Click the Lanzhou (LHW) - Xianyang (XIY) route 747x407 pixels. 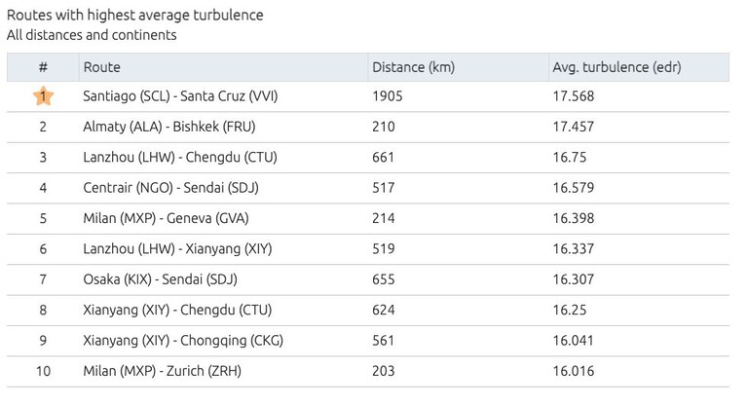pyautogui.click(x=177, y=248)
